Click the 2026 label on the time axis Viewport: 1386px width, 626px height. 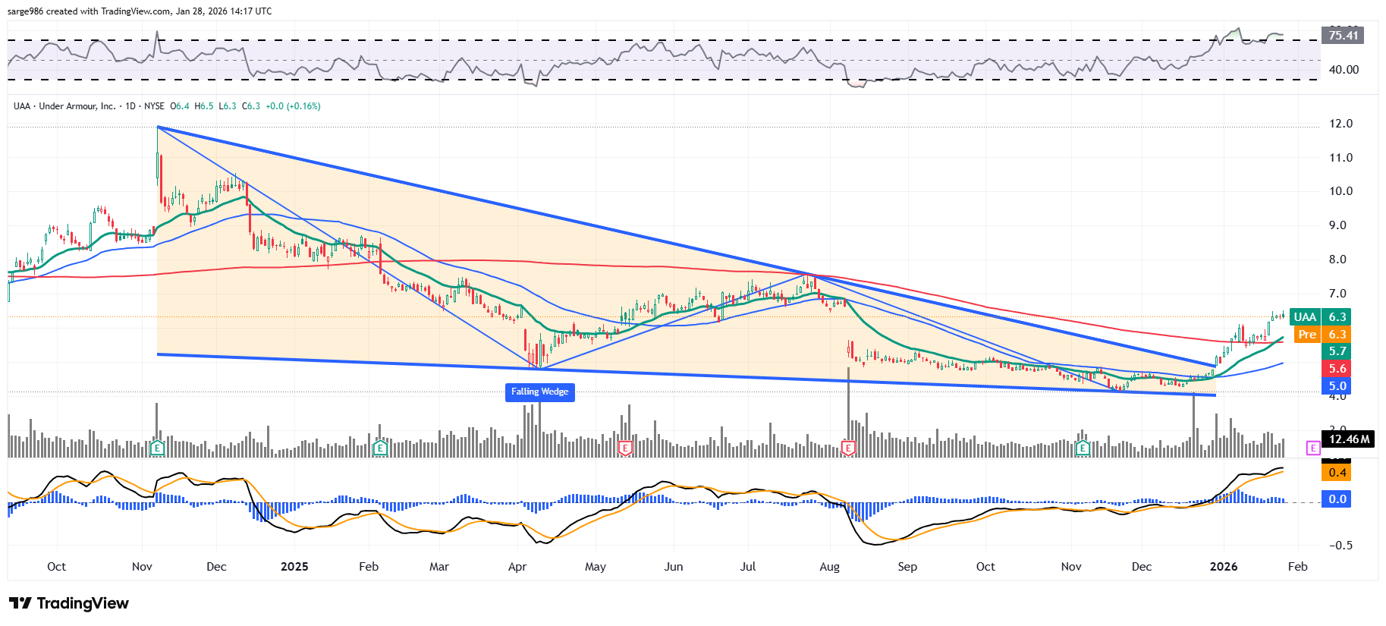click(1224, 567)
